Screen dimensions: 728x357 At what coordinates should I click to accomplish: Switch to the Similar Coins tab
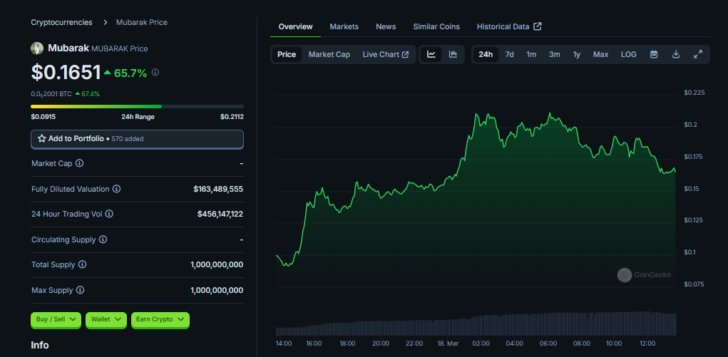(x=436, y=26)
